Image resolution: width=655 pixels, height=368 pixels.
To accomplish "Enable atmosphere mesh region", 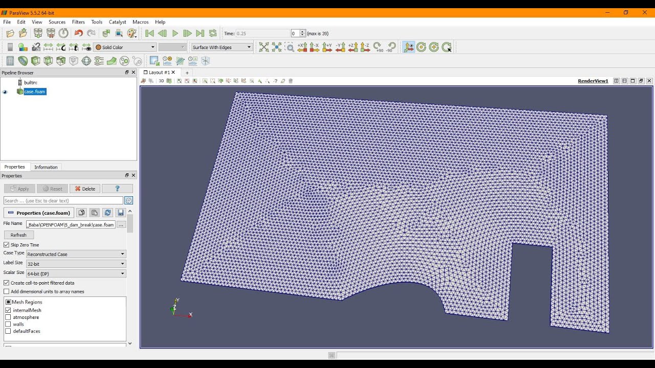I will 8,317.
